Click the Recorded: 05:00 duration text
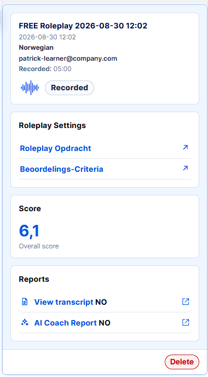The width and height of the screenshot is (208, 377). [45, 69]
